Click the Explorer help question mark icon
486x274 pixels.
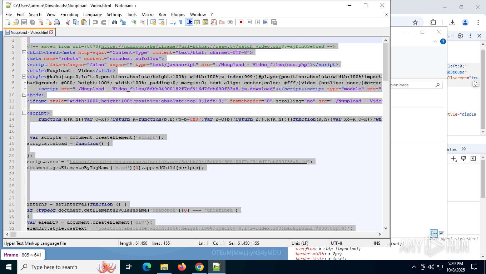pos(443,41)
